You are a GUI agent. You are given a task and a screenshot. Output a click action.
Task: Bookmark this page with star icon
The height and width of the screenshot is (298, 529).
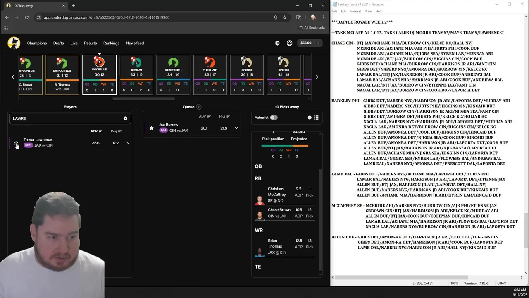(285, 17)
